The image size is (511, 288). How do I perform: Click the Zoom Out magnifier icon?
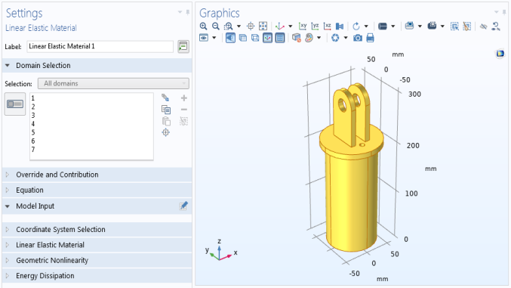click(x=215, y=26)
